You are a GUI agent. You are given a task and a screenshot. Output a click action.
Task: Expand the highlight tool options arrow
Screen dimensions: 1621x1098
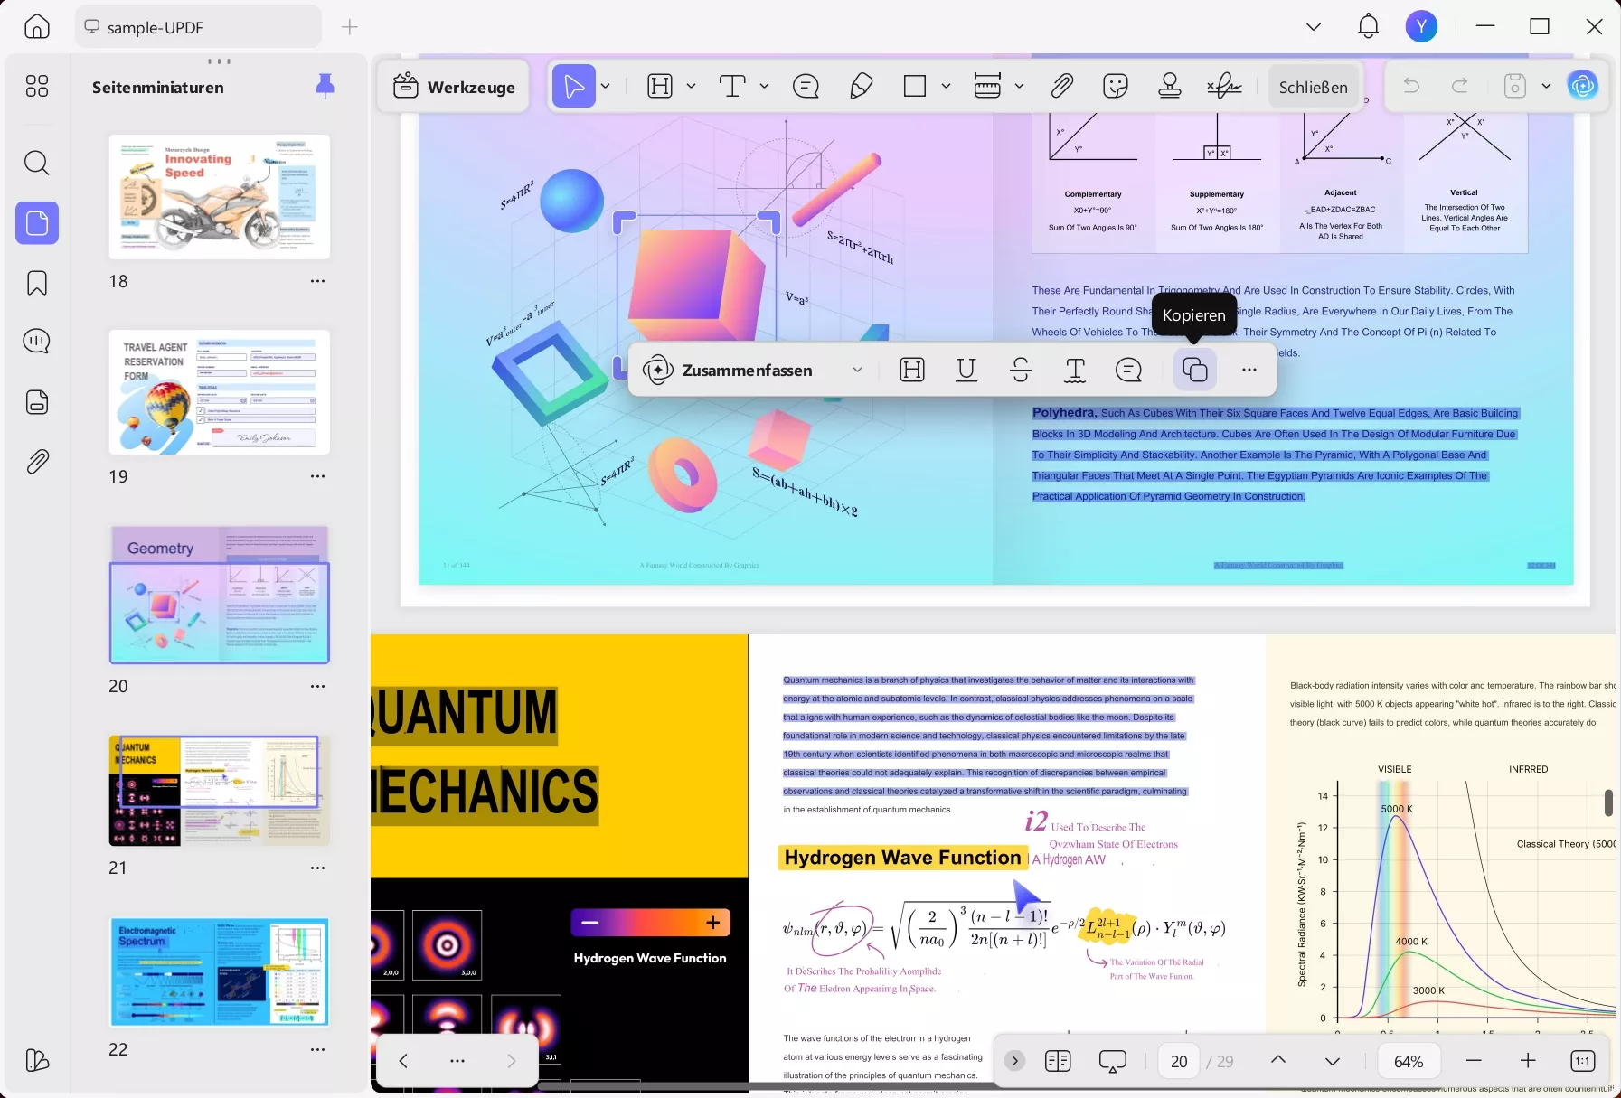(x=692, y=87)
